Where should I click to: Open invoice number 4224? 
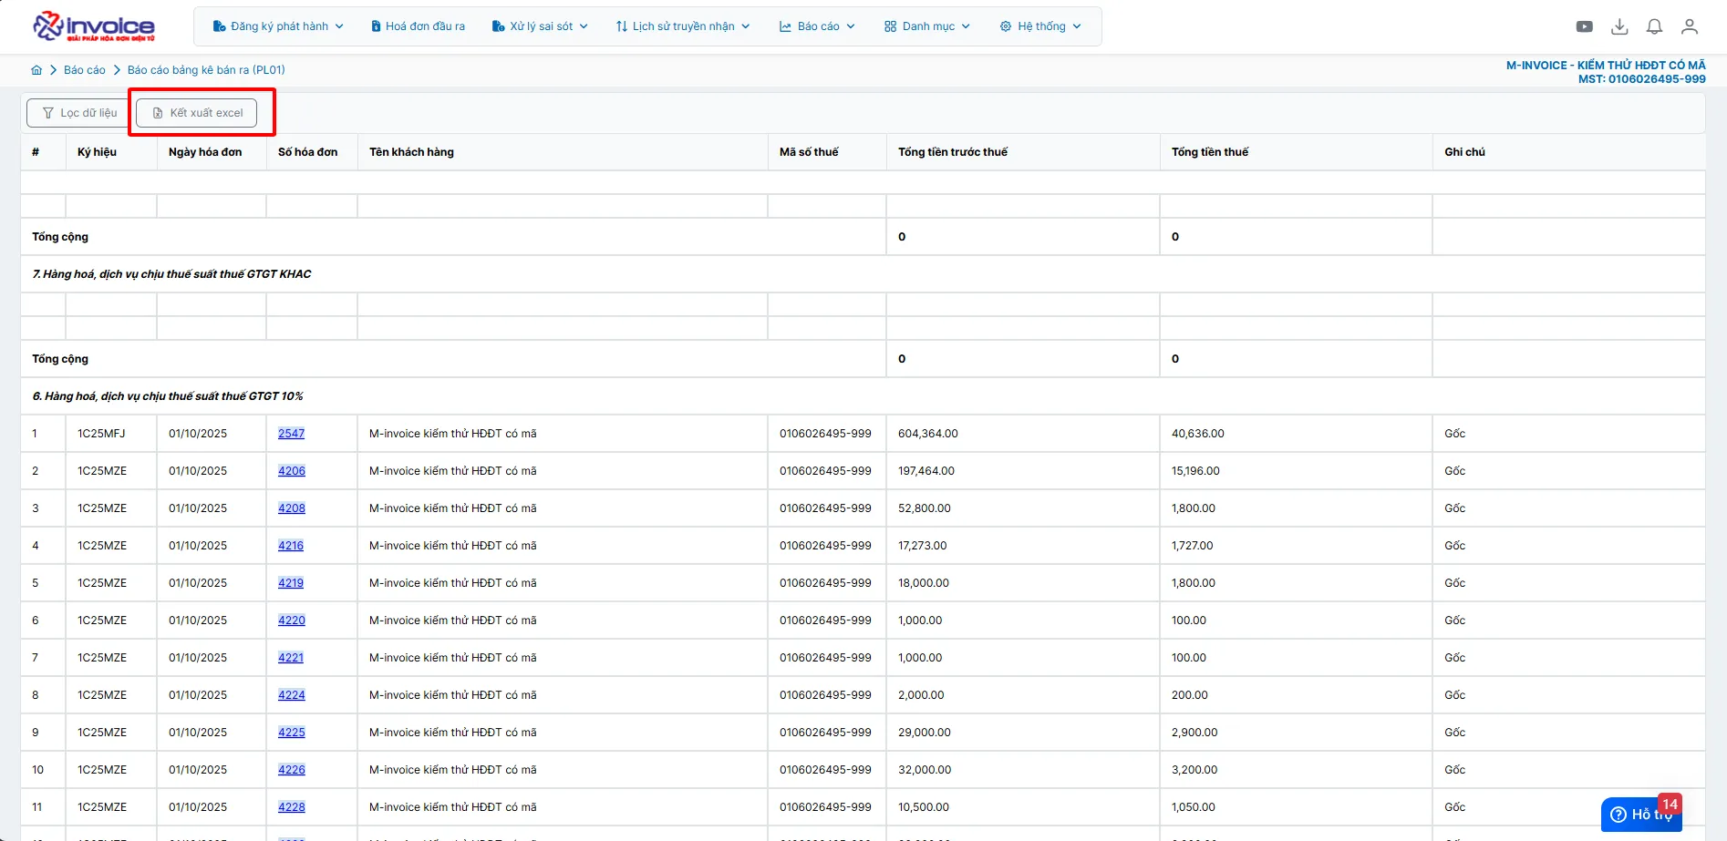(292, 695)
